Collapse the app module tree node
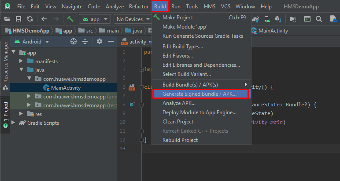 (14, 52)
